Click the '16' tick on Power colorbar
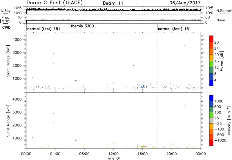This screenshot has width=232, height=160. point(216,61)
